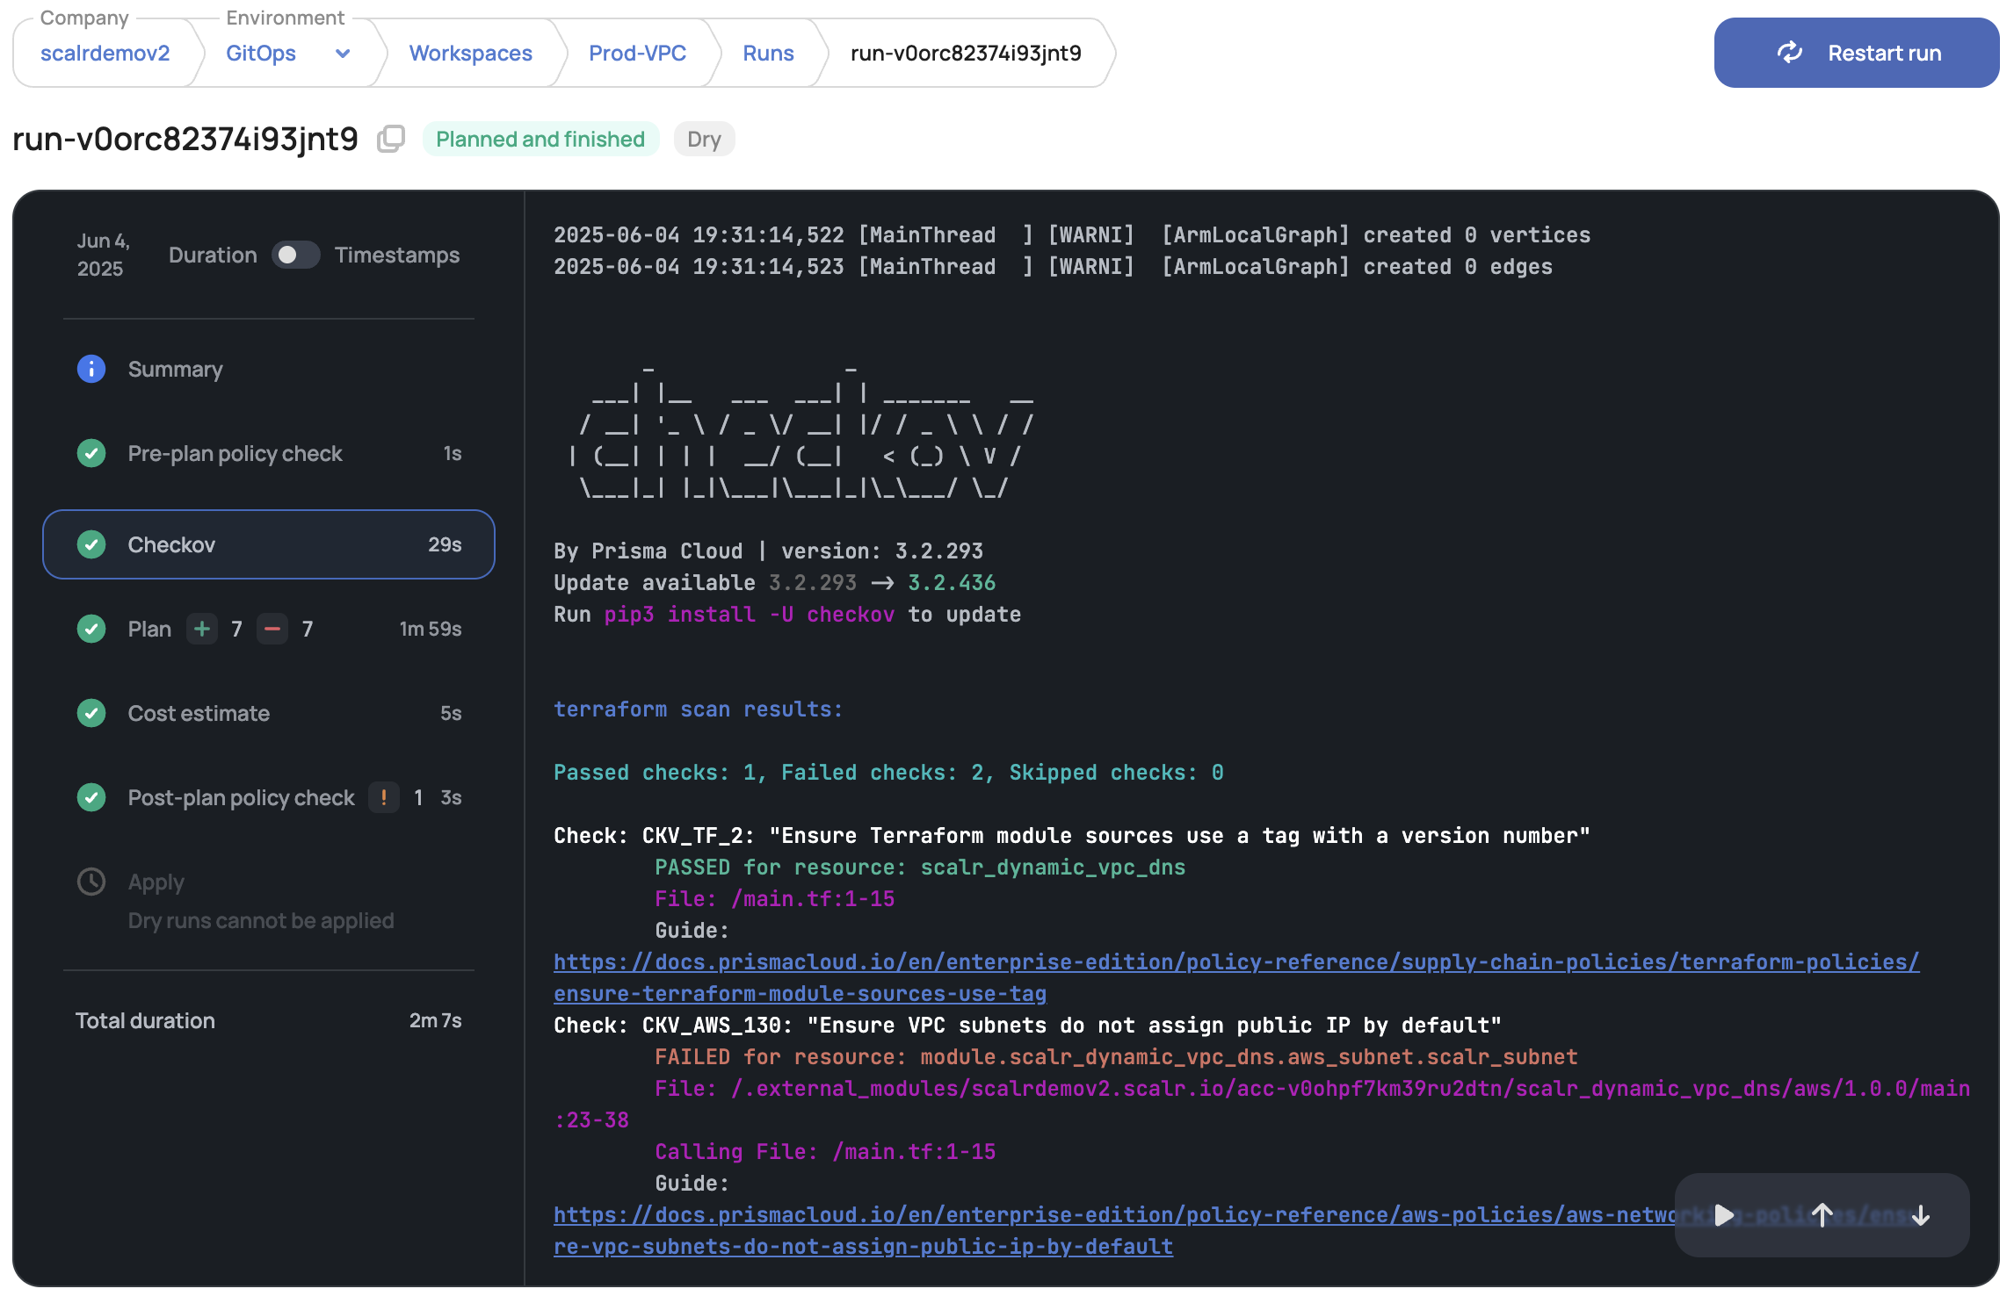This screenshot has height=1296, width=2014.
Task: Toggle the Duration/Timestamps switch
Action: point(295,255)
